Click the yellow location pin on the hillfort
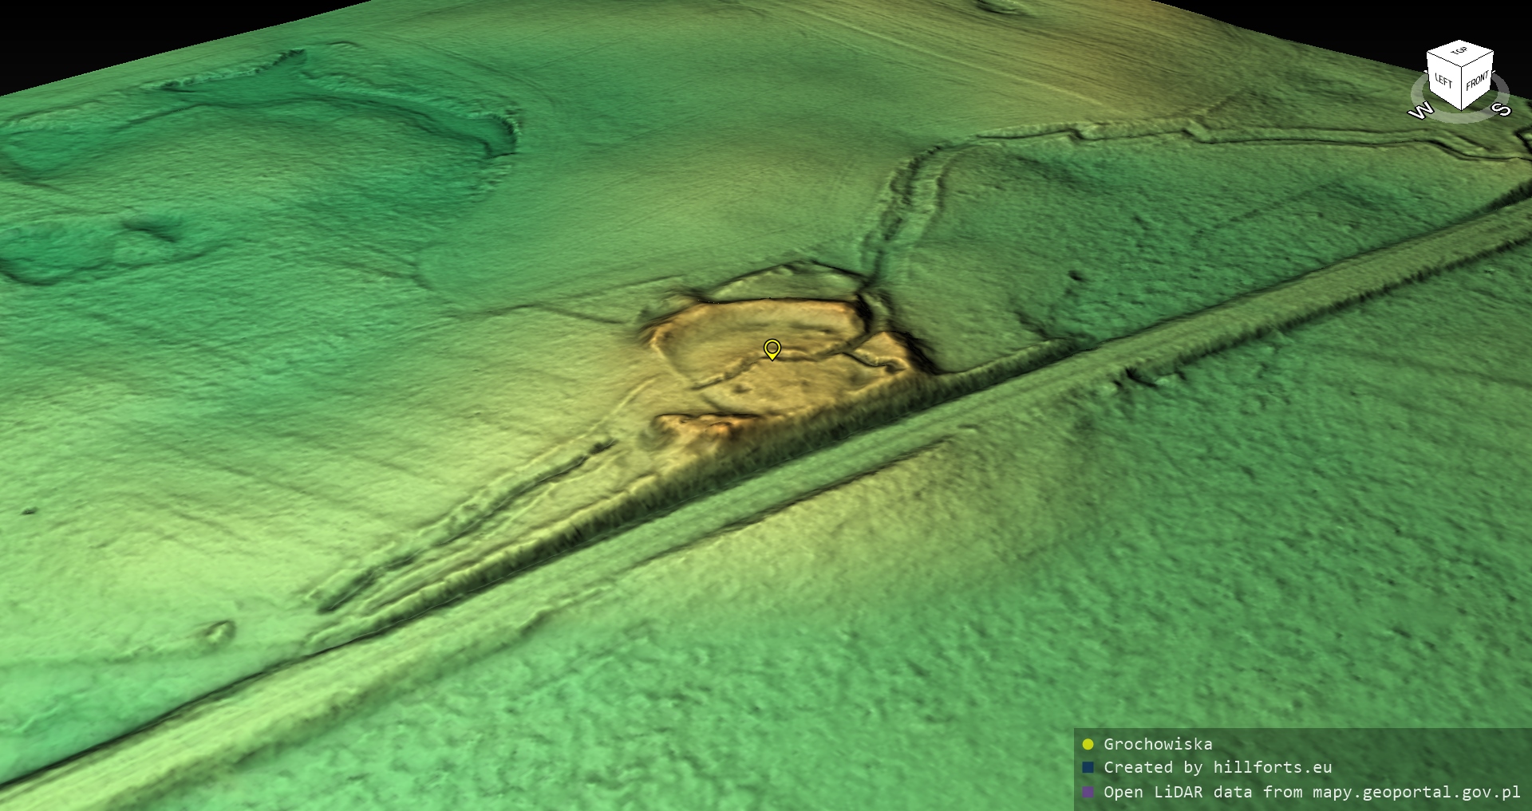 [772, 348]
